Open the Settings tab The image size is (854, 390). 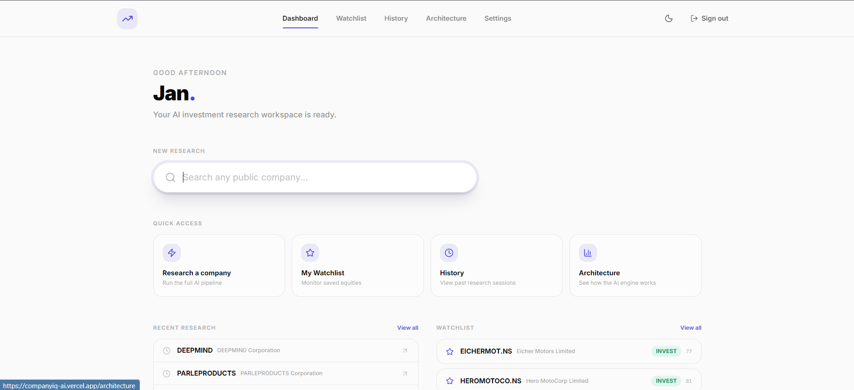[x=498, y=18]
